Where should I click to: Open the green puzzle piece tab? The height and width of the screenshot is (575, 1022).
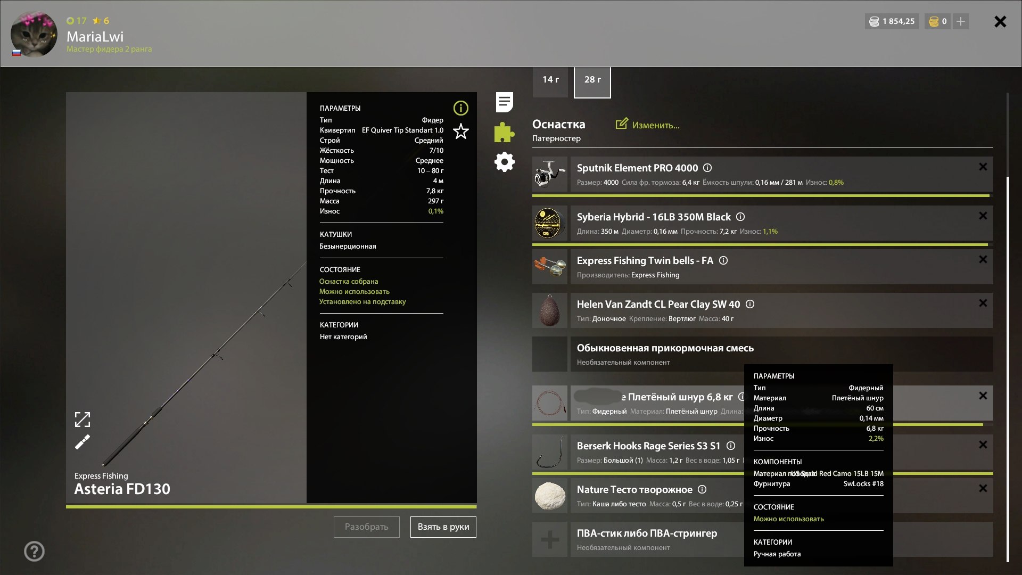click(x=504, y=133)
